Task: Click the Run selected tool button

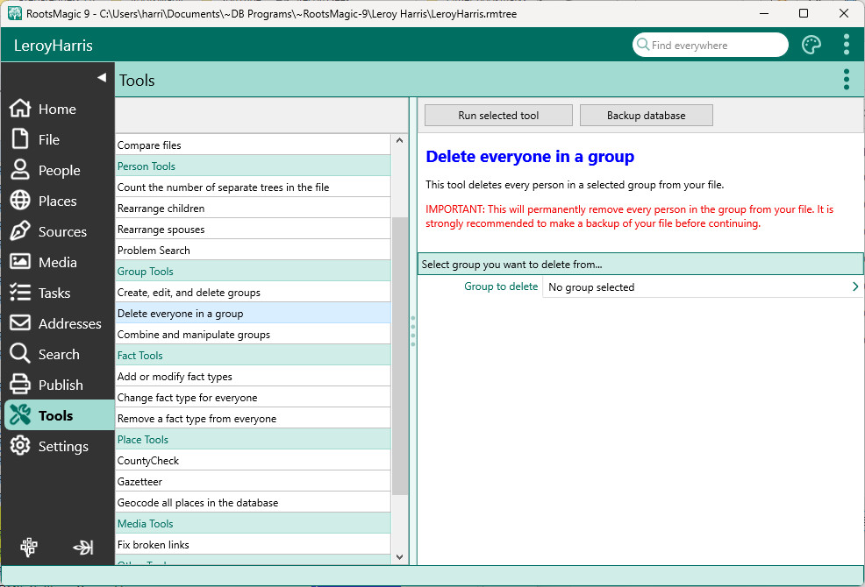Action: tap(498, 116)
